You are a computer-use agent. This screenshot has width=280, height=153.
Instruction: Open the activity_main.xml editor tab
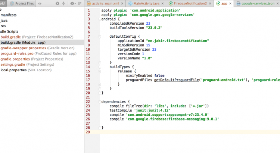[105, 3]
